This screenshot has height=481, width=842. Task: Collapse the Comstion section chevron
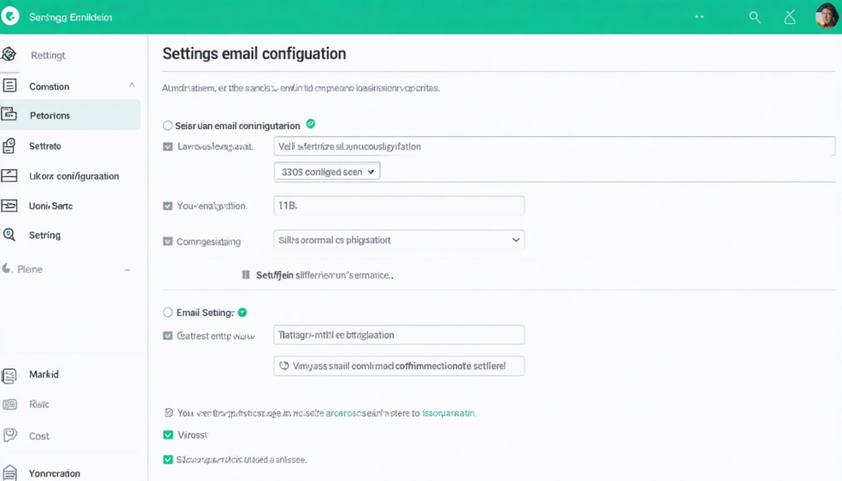131,85
